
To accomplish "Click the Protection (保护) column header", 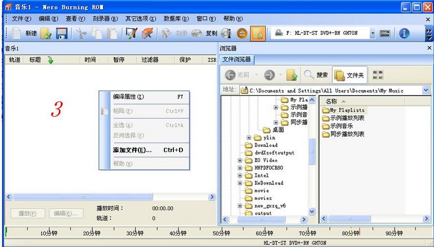I will 189,60.
